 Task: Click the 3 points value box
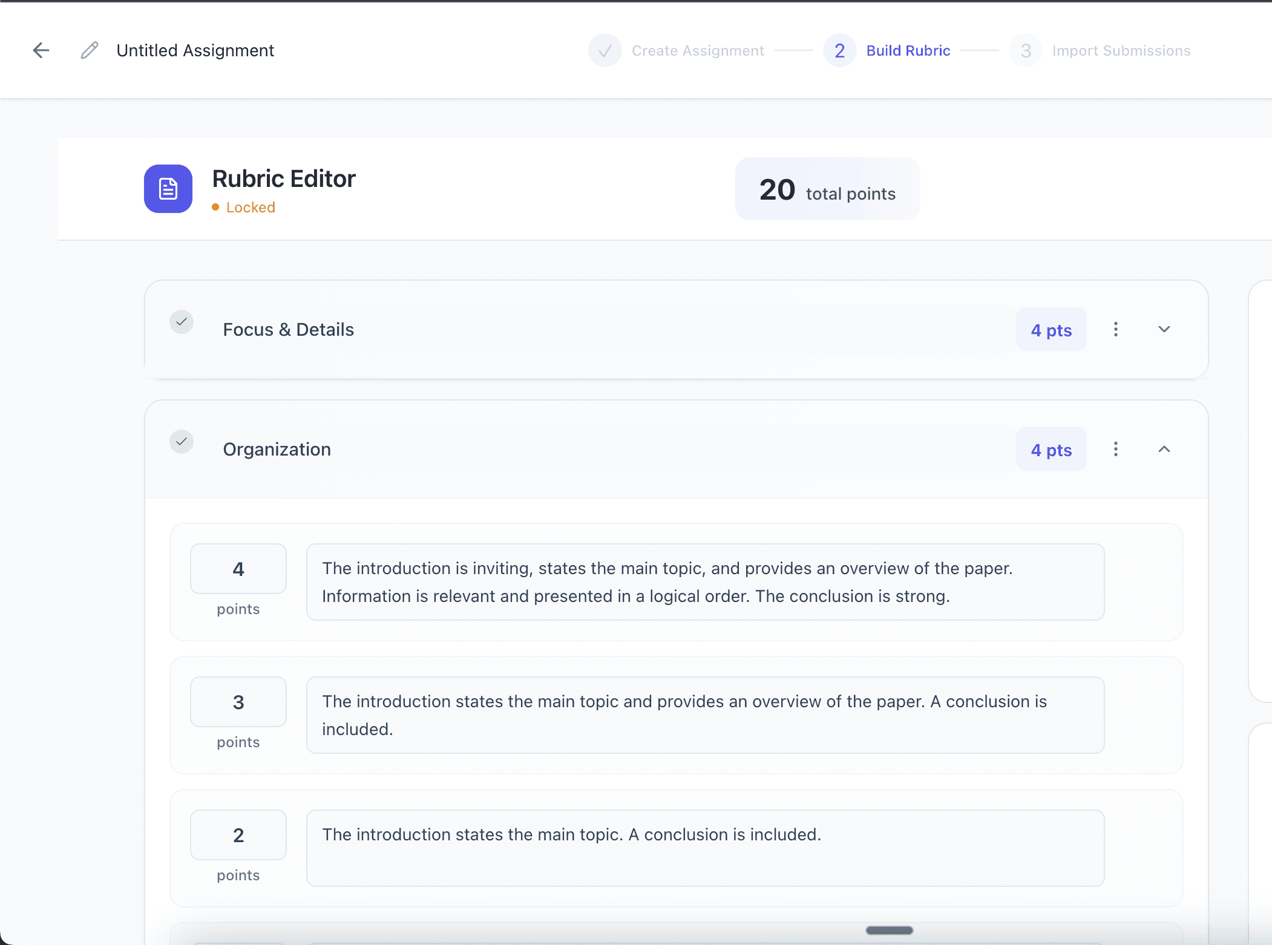click(x=238, y=702)
